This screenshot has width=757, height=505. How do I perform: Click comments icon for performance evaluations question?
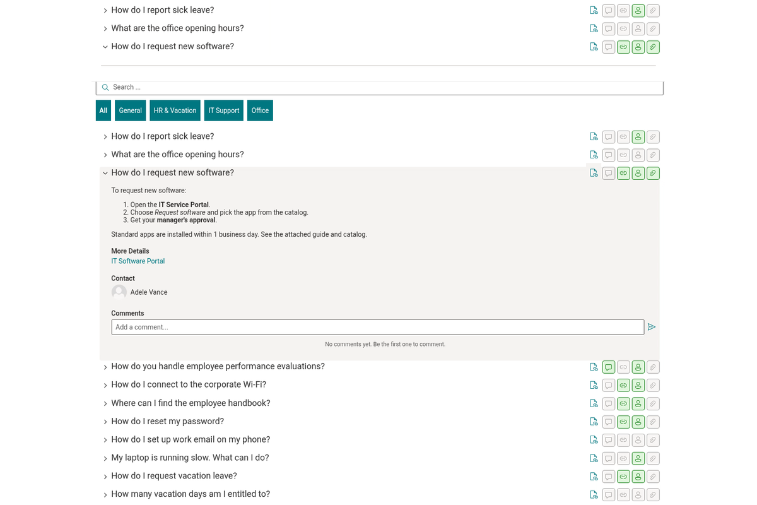tap(608, 367)
